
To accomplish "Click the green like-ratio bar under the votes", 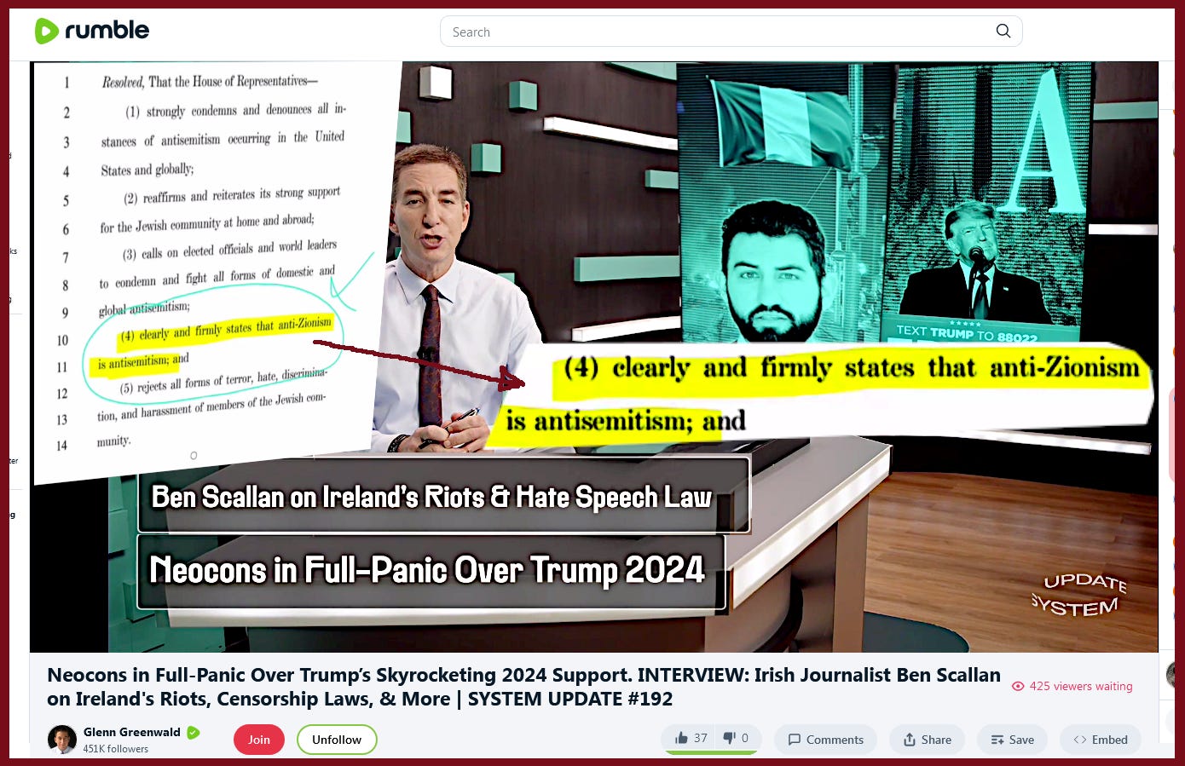I will [x=711, y=752].
